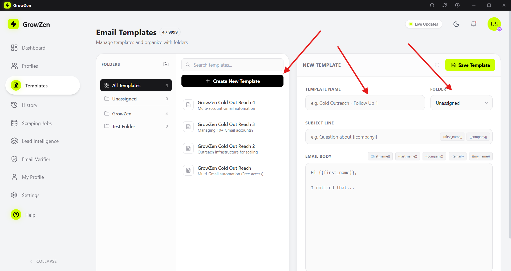
Task: Reset the new template form with undo icon
Action: click(437, 65)
